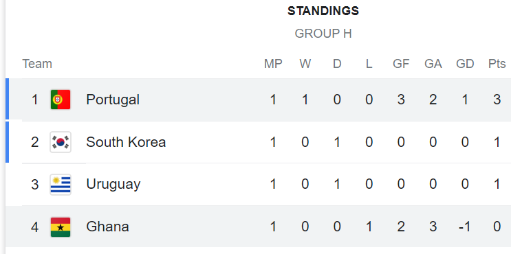Click the W column header
Viewport: 511px width, 254px height.
click(x=305, y=64)
